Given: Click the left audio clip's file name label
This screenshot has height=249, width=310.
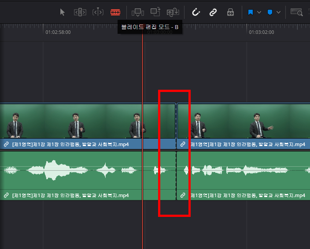Looking at the screenshot, I should [70, 195].
